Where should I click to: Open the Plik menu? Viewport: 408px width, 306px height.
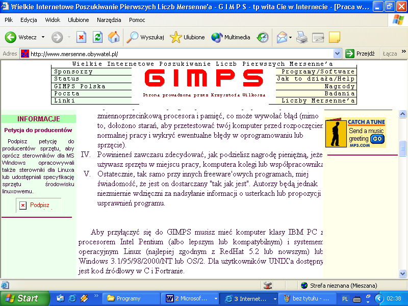coord(9,20)
